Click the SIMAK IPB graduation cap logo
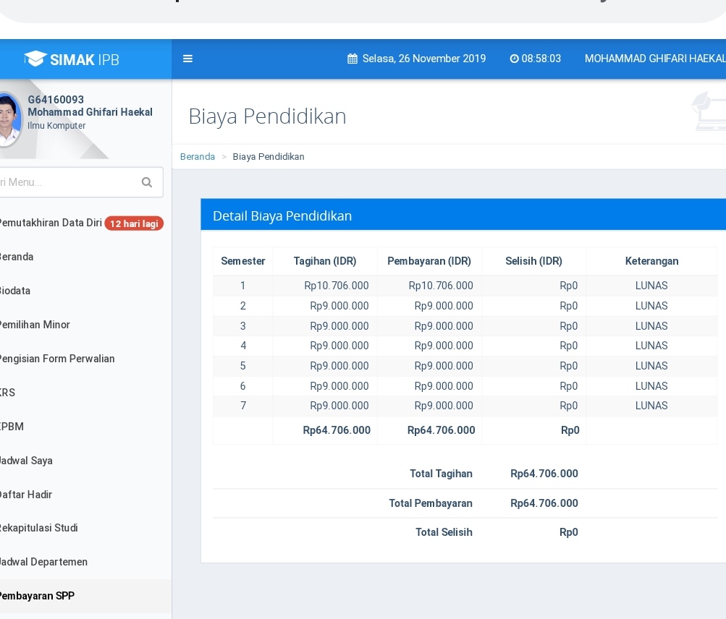 [35, 59]
